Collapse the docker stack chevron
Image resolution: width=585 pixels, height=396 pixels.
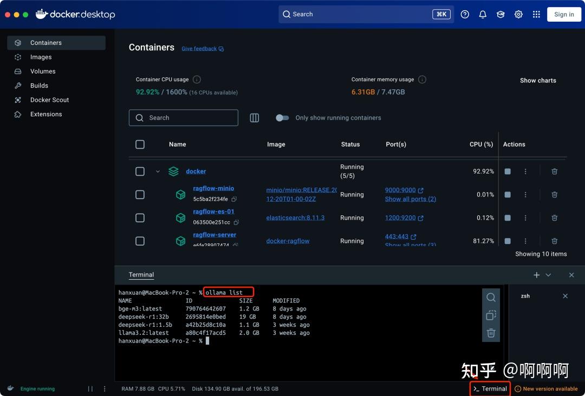(x=158, y=171)
